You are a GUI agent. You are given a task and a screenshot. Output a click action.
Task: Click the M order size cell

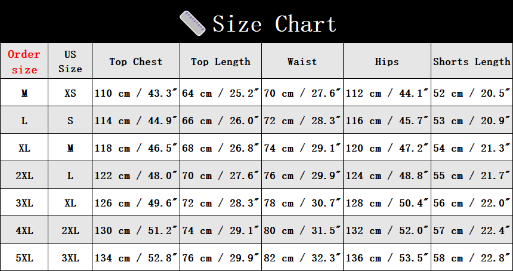click(x=24, y=93)
